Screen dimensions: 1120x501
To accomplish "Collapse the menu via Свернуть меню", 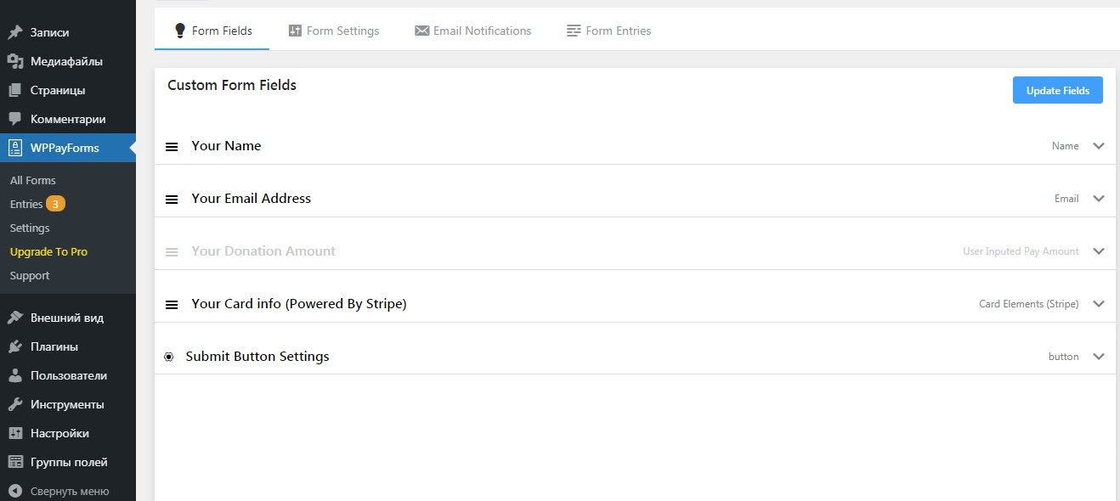I will coord(59,491).
